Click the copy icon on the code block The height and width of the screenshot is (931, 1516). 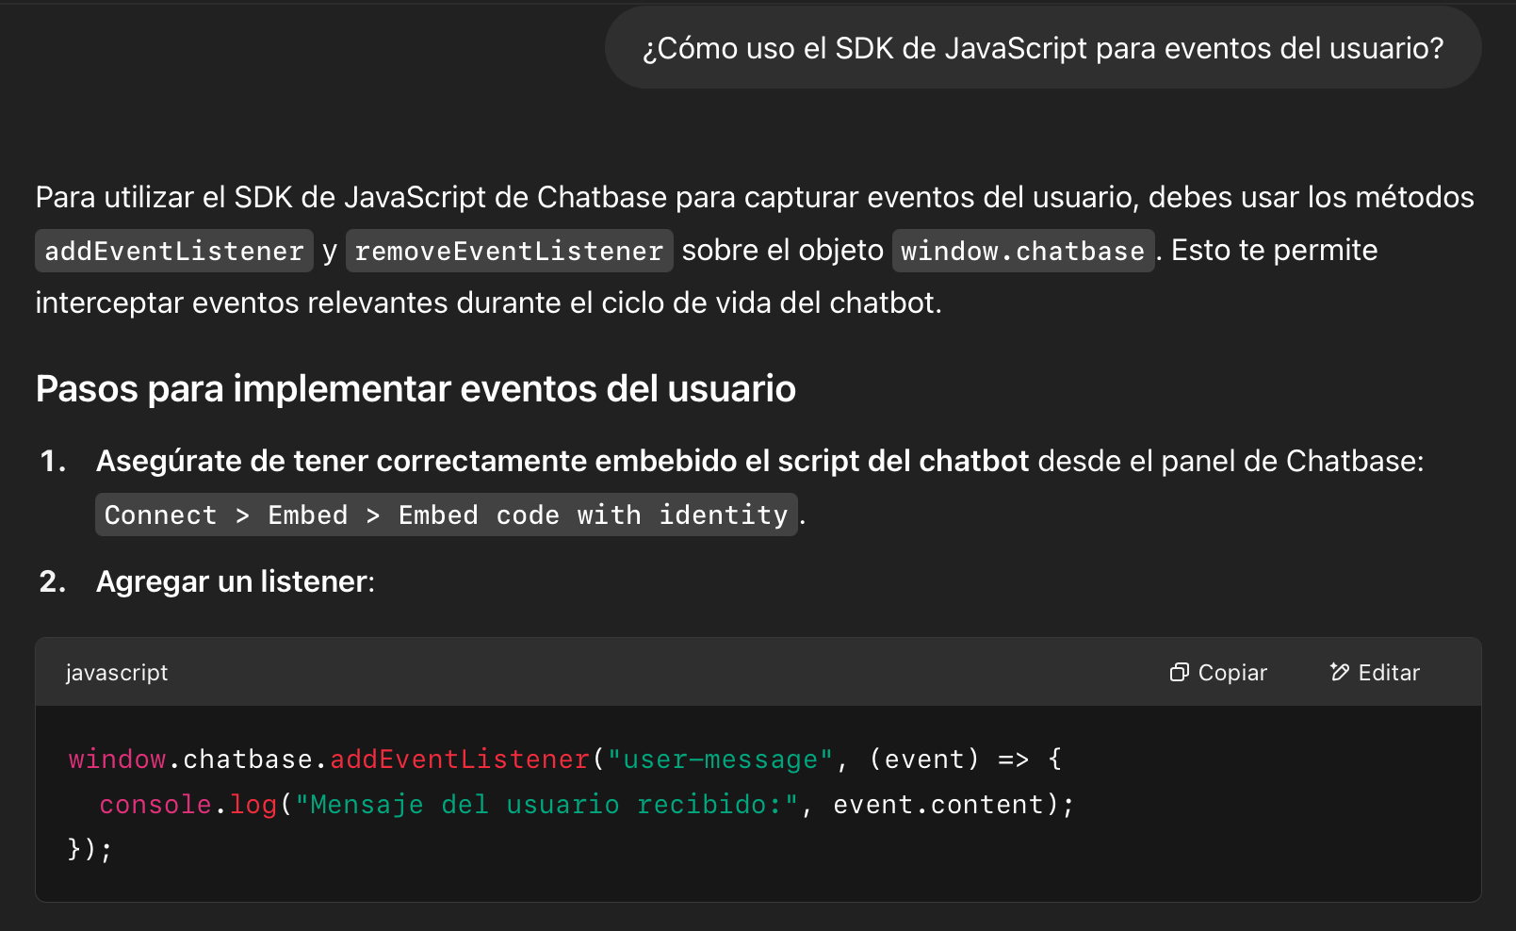point(1179,672)
